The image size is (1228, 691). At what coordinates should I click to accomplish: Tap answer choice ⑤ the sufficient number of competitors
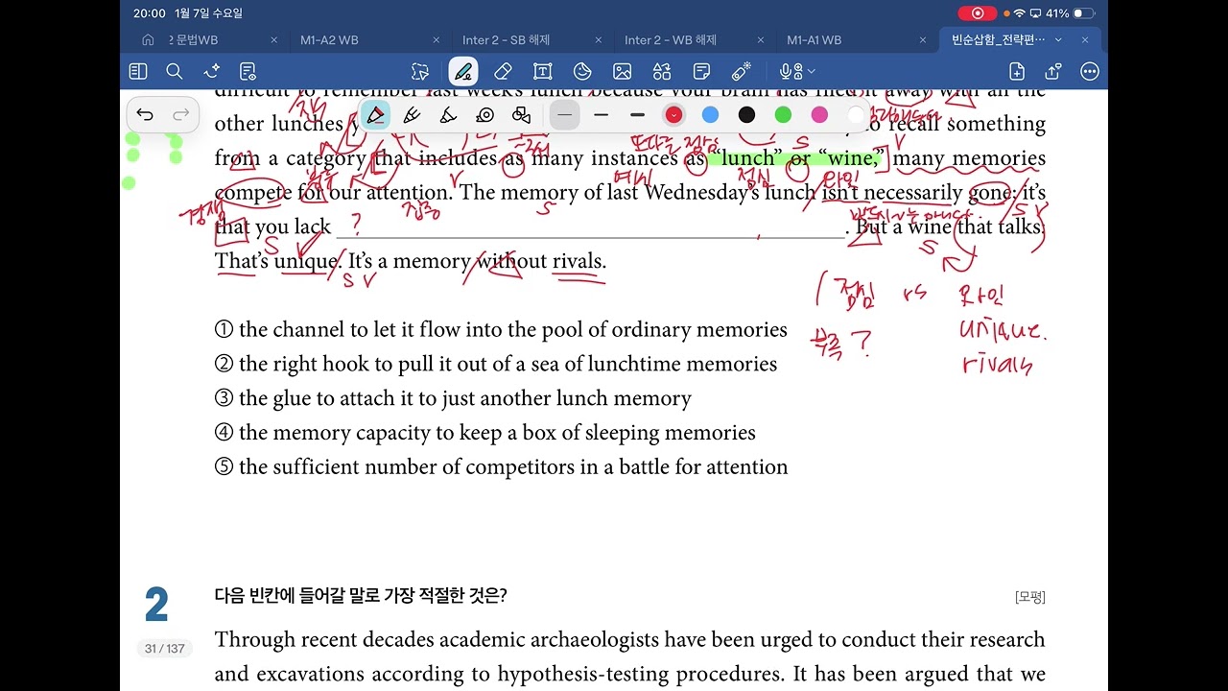click(x=502, y=467)
